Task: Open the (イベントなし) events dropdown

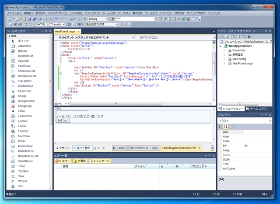Action: [214, 37]
